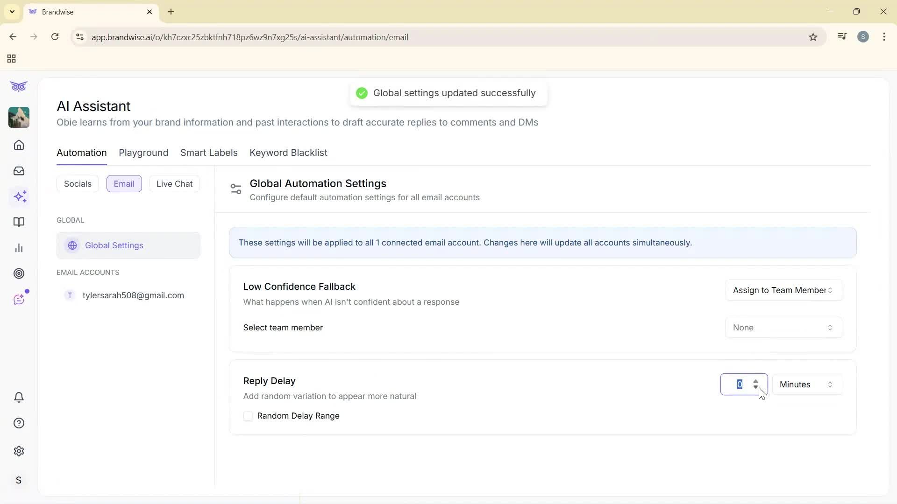
Task: Enable Random Delay Range
Action: click(248, 416)
